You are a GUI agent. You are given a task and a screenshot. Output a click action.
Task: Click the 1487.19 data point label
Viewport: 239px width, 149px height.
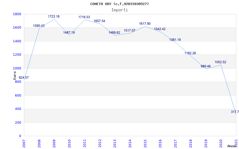click(69, 33)
